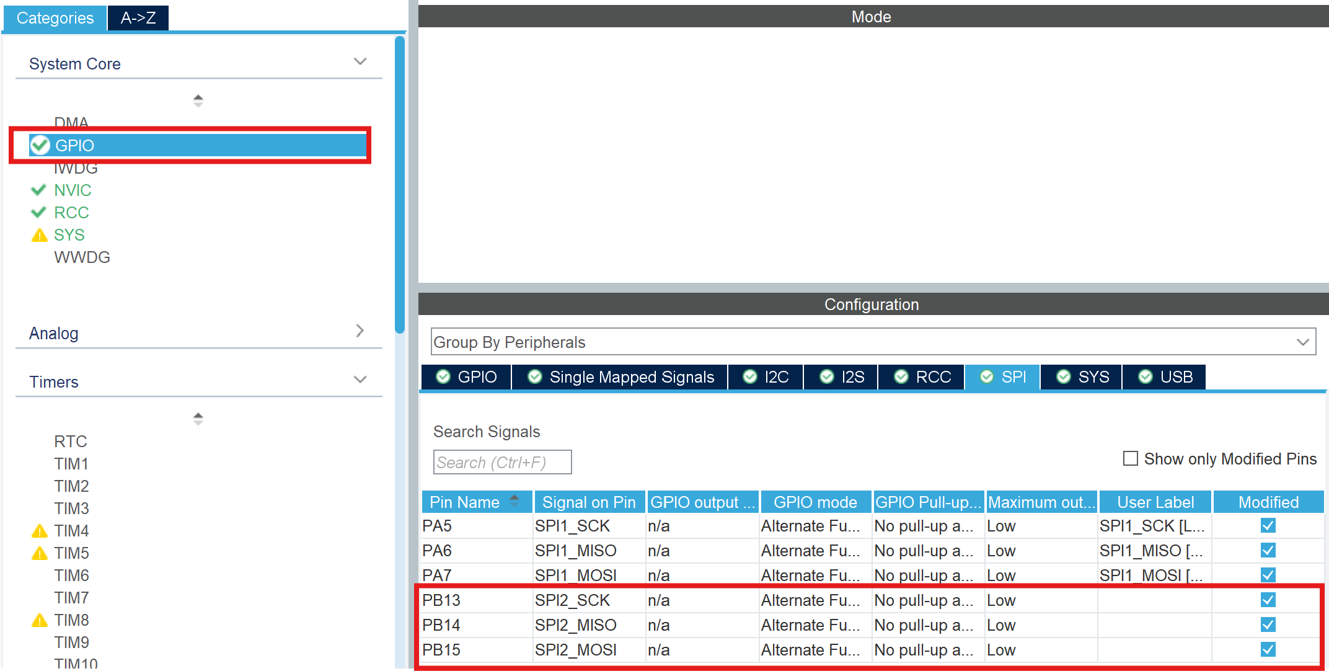Select RCC in the System Core list
The image size is (1329, 671).
71,213
